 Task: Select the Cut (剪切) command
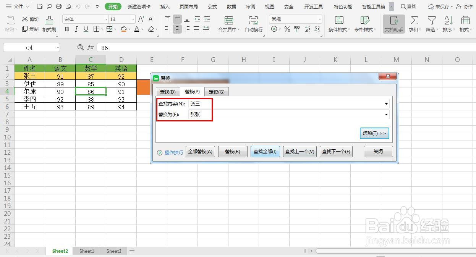pos(30,19)
